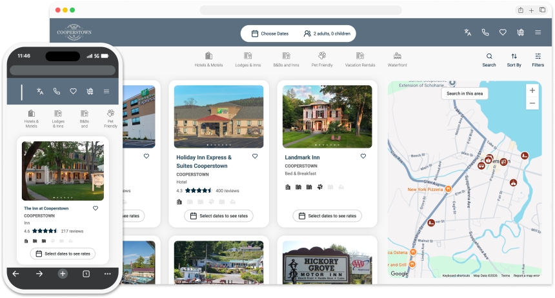Open favorites heart in desktop header
Image resolution: width=555 pixels, height=298 pixels.
[503, 32]
